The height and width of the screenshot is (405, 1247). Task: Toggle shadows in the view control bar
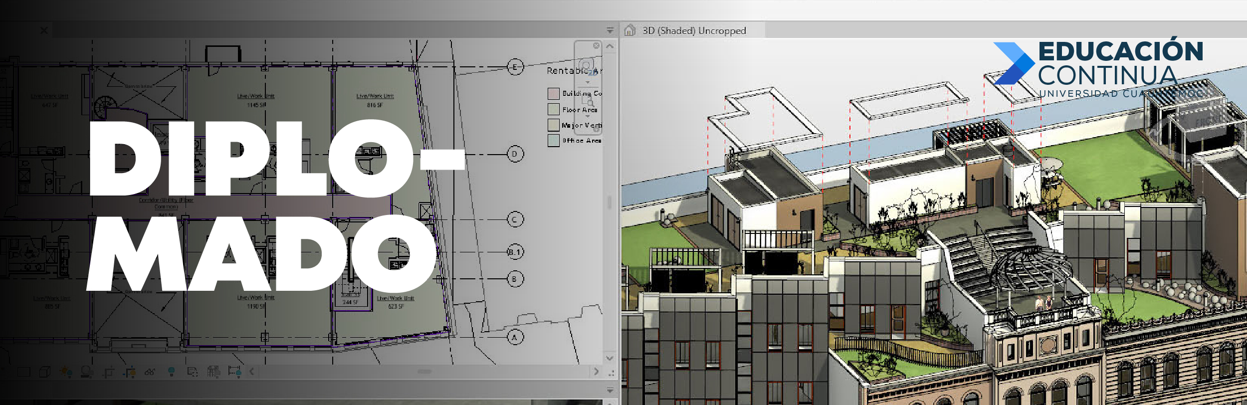(x=87, y=372)
